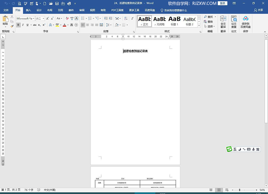
Task: Open the Microsoft YaHei font name dropdown
Action: pyautogui.click(x=25, y=18)
